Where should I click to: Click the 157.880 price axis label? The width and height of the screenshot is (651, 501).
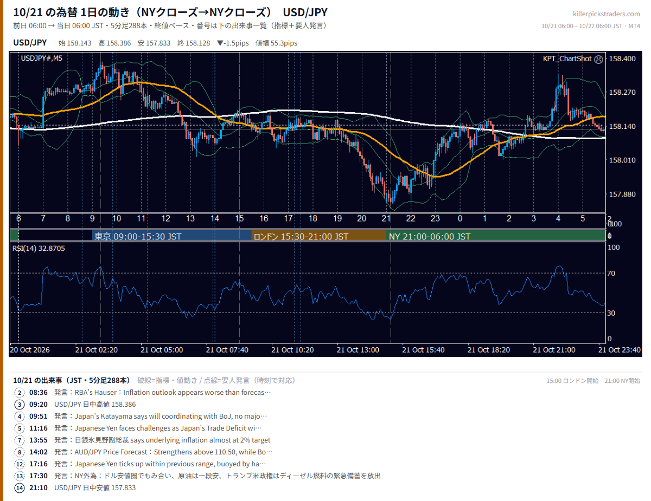[622, 194]
